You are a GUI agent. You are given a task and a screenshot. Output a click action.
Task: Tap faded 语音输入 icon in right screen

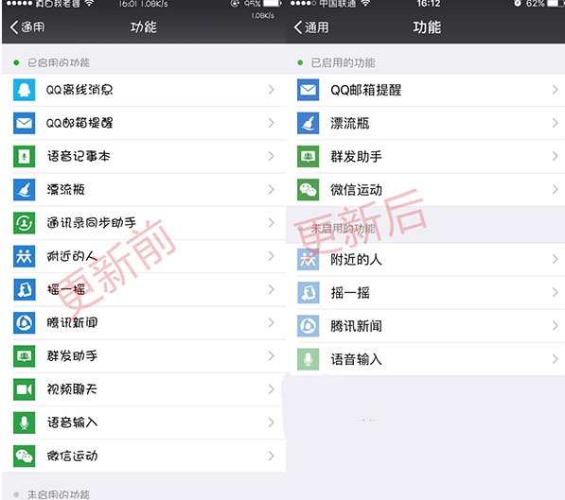click(x=309, y=359)
